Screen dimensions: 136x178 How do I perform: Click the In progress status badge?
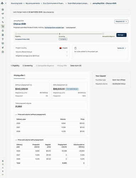click(63, 39)
